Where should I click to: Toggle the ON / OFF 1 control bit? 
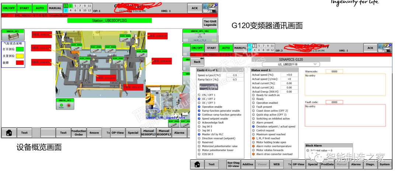(x=199, y=95)
